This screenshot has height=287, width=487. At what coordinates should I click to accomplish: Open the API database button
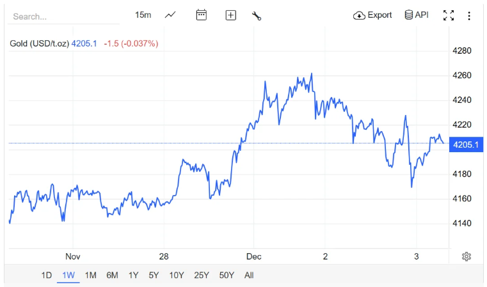[417, 15]
